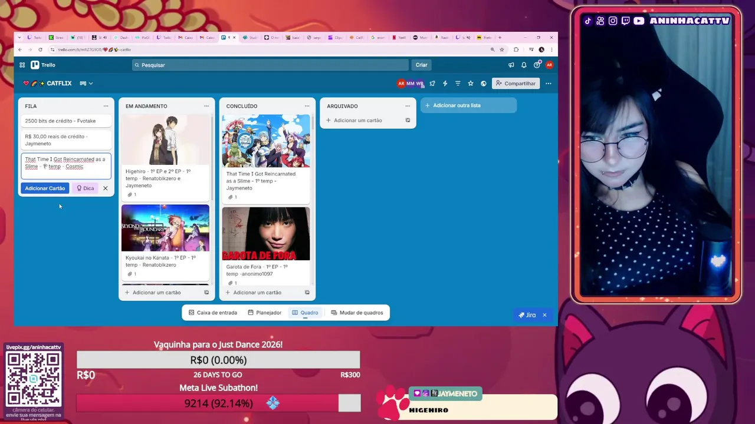Click the attachment badge on Kyoukai no Kanata card

click(132, 274)
